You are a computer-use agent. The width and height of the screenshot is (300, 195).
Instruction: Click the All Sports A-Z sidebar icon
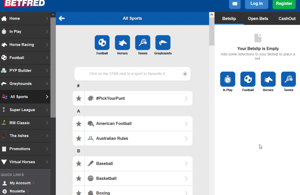[x=5, y=97]
